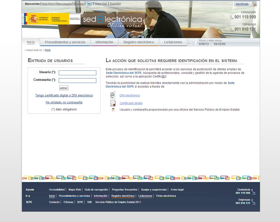Open Preguntas frecuentes in the footer

(124, 190)
